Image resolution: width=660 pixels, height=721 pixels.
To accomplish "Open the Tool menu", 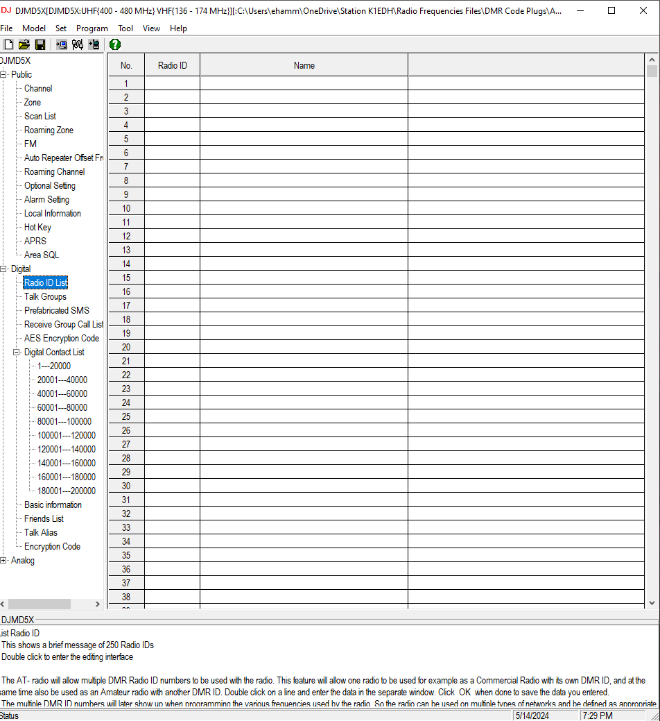I will click(x=125, y=28).
